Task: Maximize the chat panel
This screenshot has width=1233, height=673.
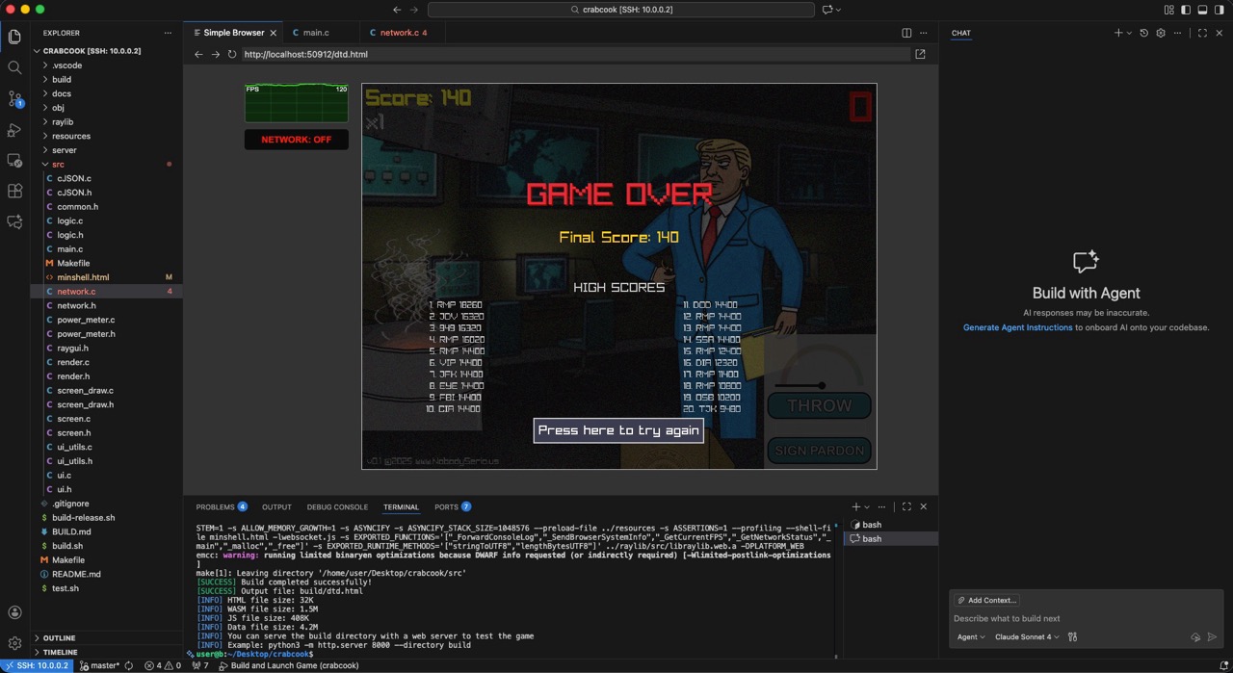Action: coord(1202,33)
